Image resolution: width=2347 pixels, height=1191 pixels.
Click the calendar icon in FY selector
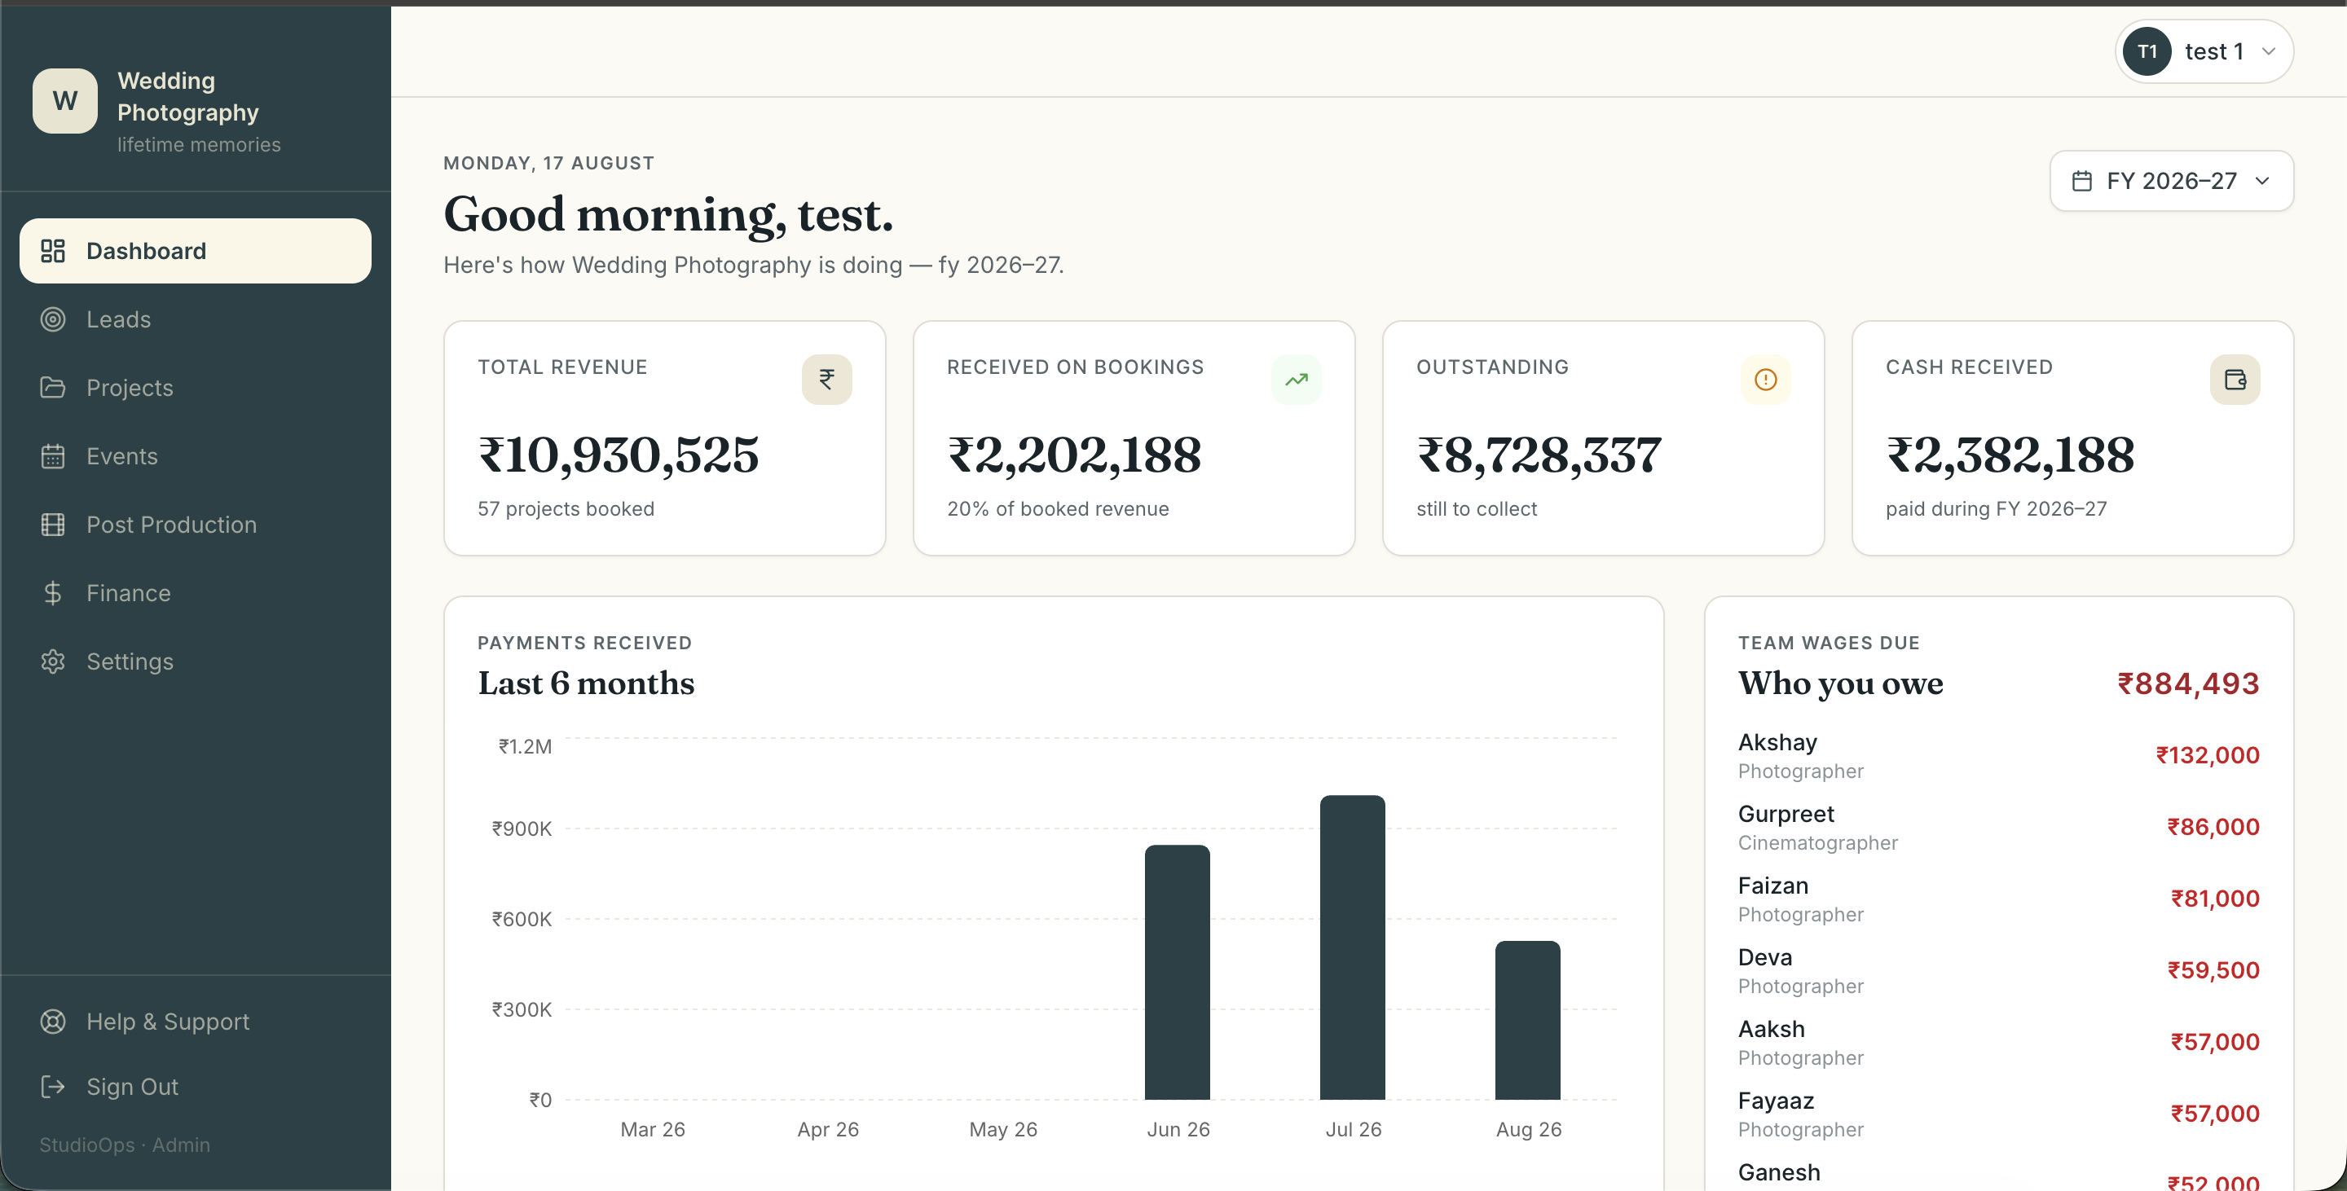2081,180
